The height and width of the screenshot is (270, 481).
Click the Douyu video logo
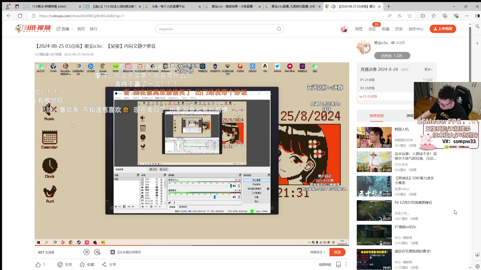[x=33, y=29]
